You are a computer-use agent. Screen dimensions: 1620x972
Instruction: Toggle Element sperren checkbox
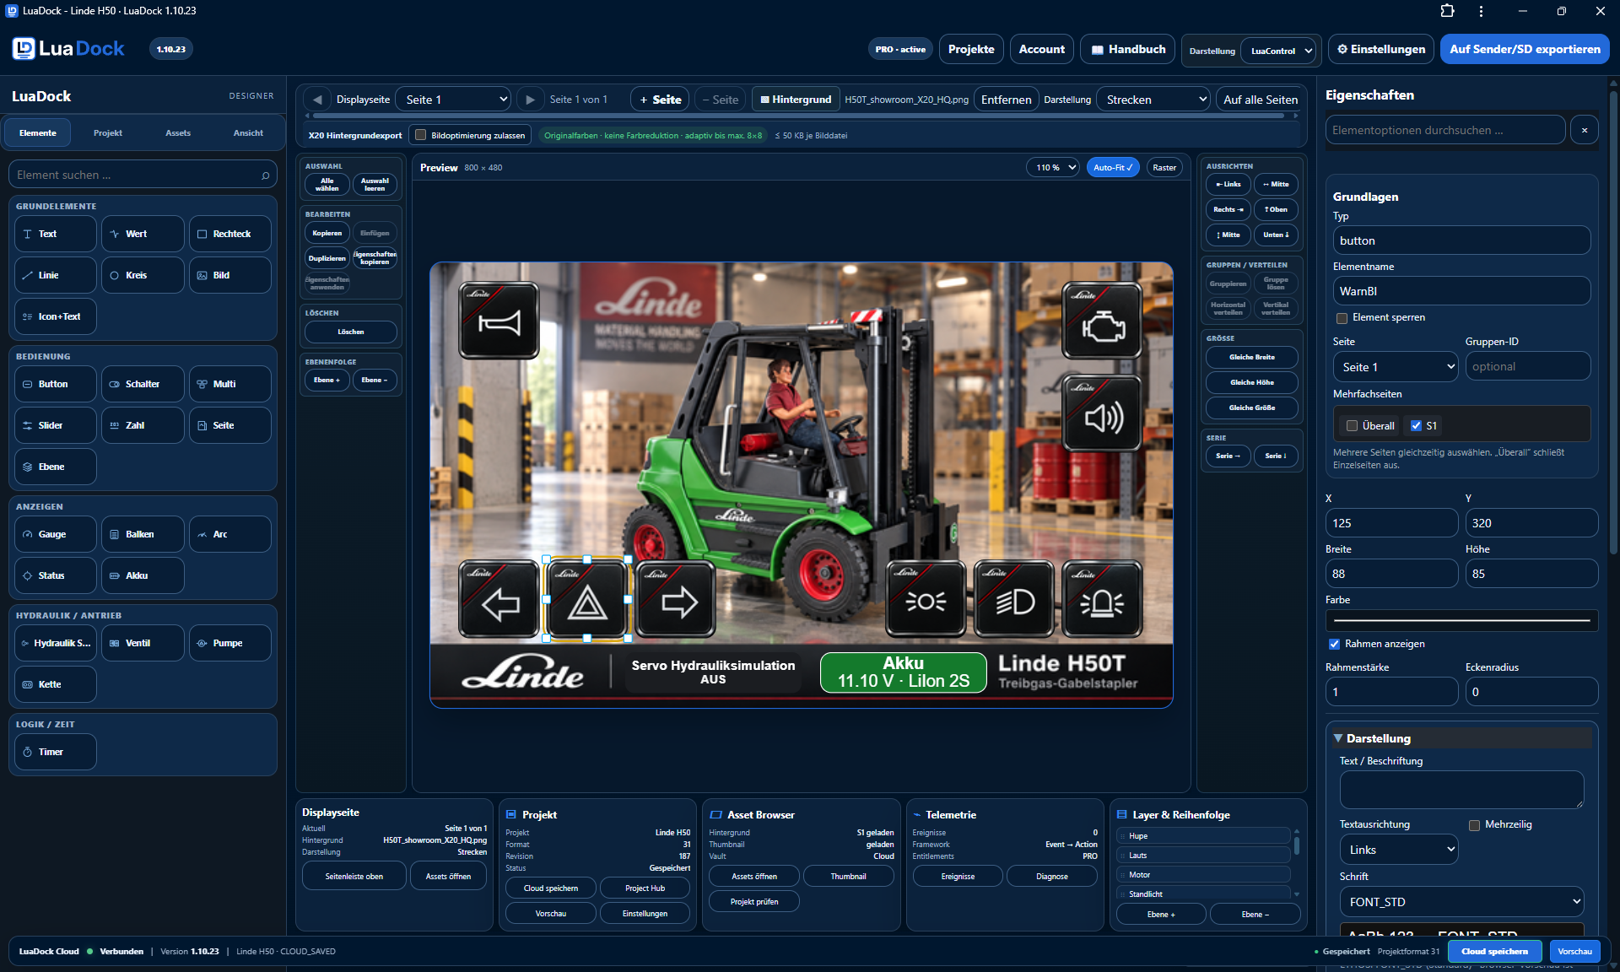1342,318
